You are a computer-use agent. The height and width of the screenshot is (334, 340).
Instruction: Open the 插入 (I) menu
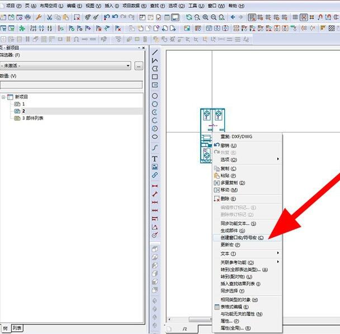coord(112,6)
